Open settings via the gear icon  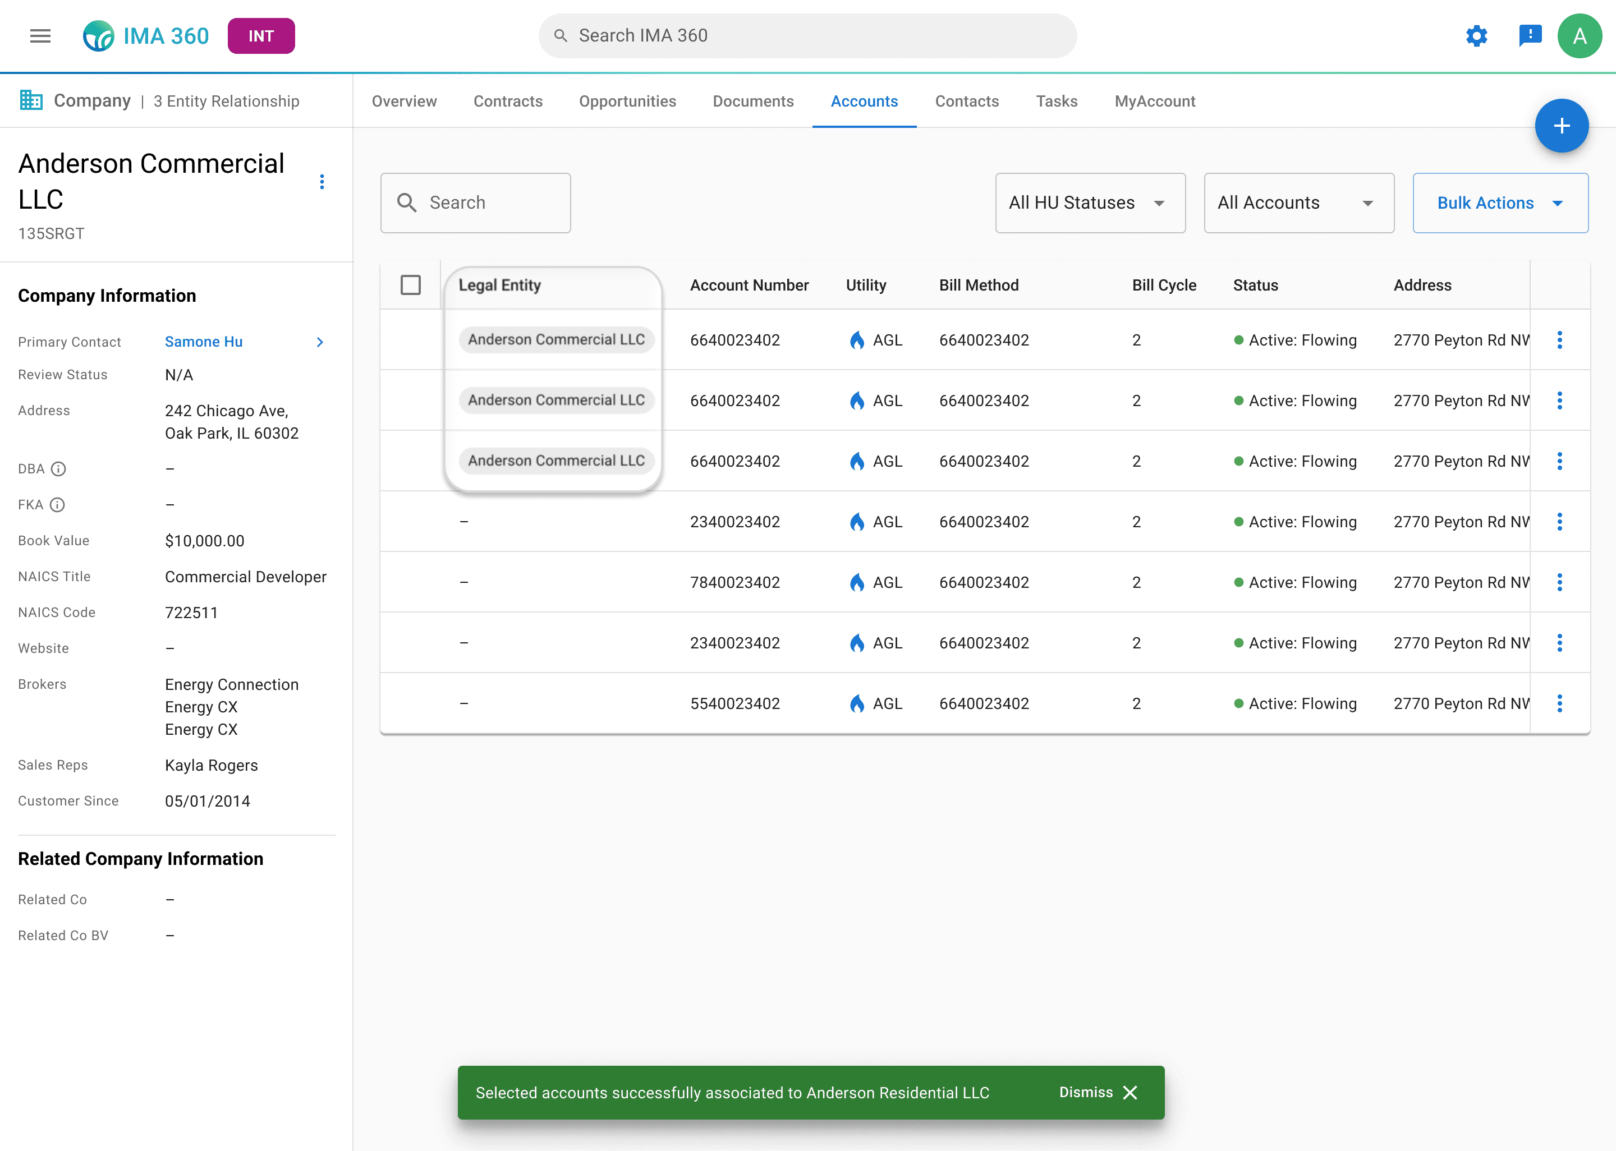coord(1476,36)
